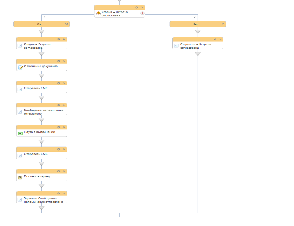Remove Сообщение-напоминание отправлено block
Viewport: 294px width, 226px height.
64,105
